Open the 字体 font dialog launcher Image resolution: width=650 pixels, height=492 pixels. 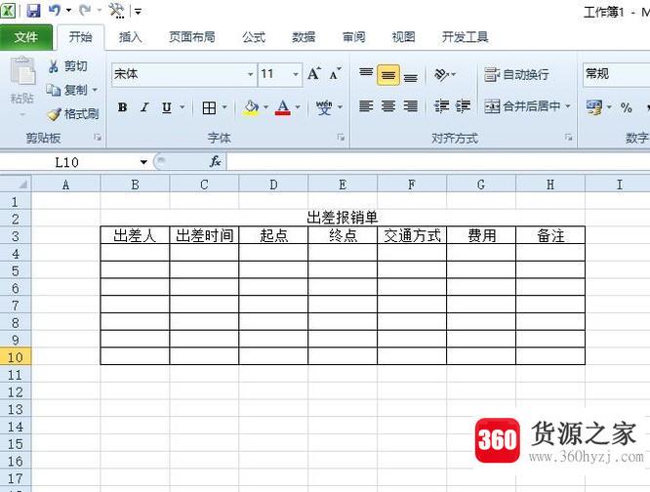tap(341, 137)
